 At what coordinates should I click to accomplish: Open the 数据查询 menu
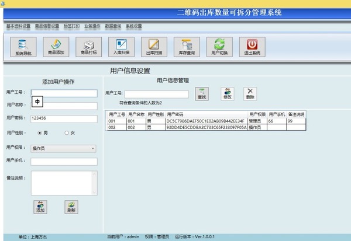[x=113, y=26]
